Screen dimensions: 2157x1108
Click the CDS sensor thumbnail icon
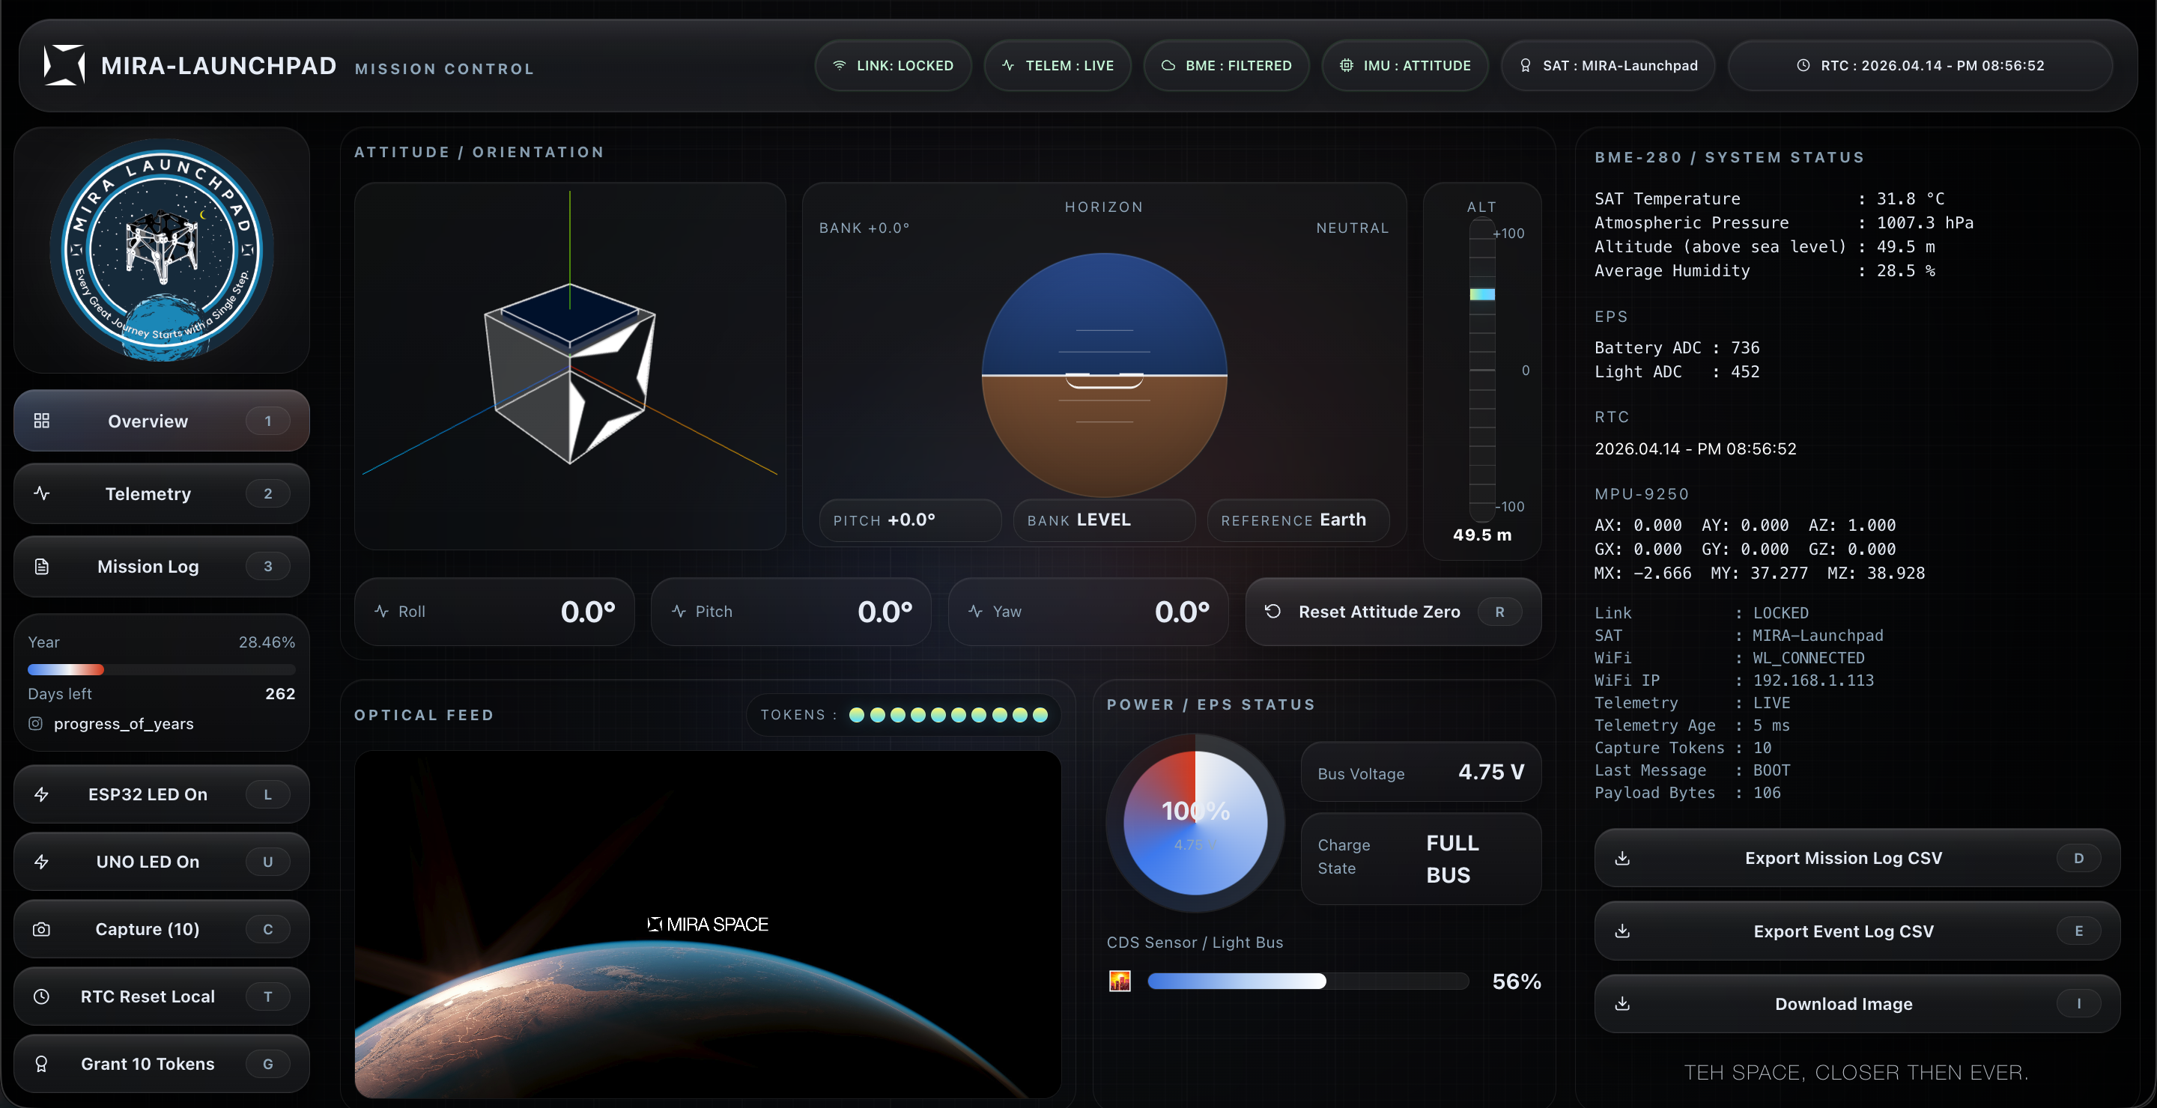click(x=1120, y=981)
